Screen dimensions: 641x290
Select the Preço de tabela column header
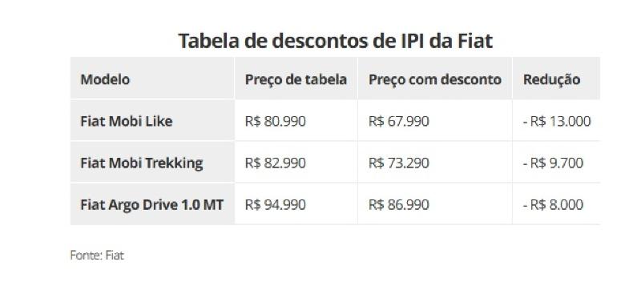point(296,79)
